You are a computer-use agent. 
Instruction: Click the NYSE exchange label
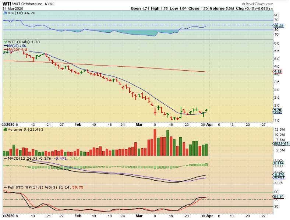click(x=50, y=4)
